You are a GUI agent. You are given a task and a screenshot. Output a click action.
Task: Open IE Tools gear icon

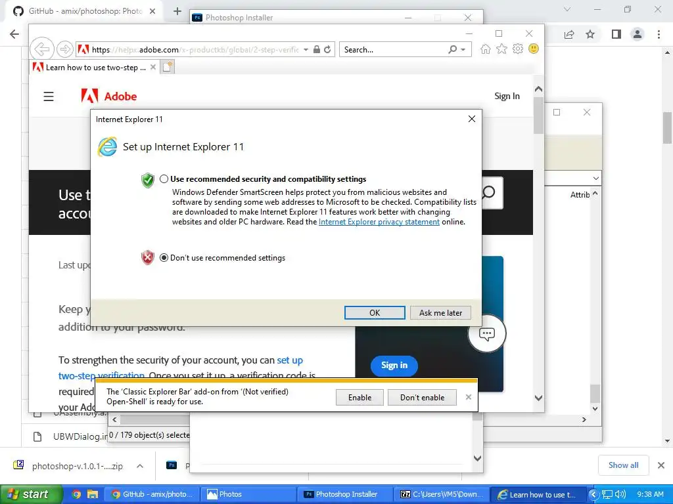click(x=518, y=49)
